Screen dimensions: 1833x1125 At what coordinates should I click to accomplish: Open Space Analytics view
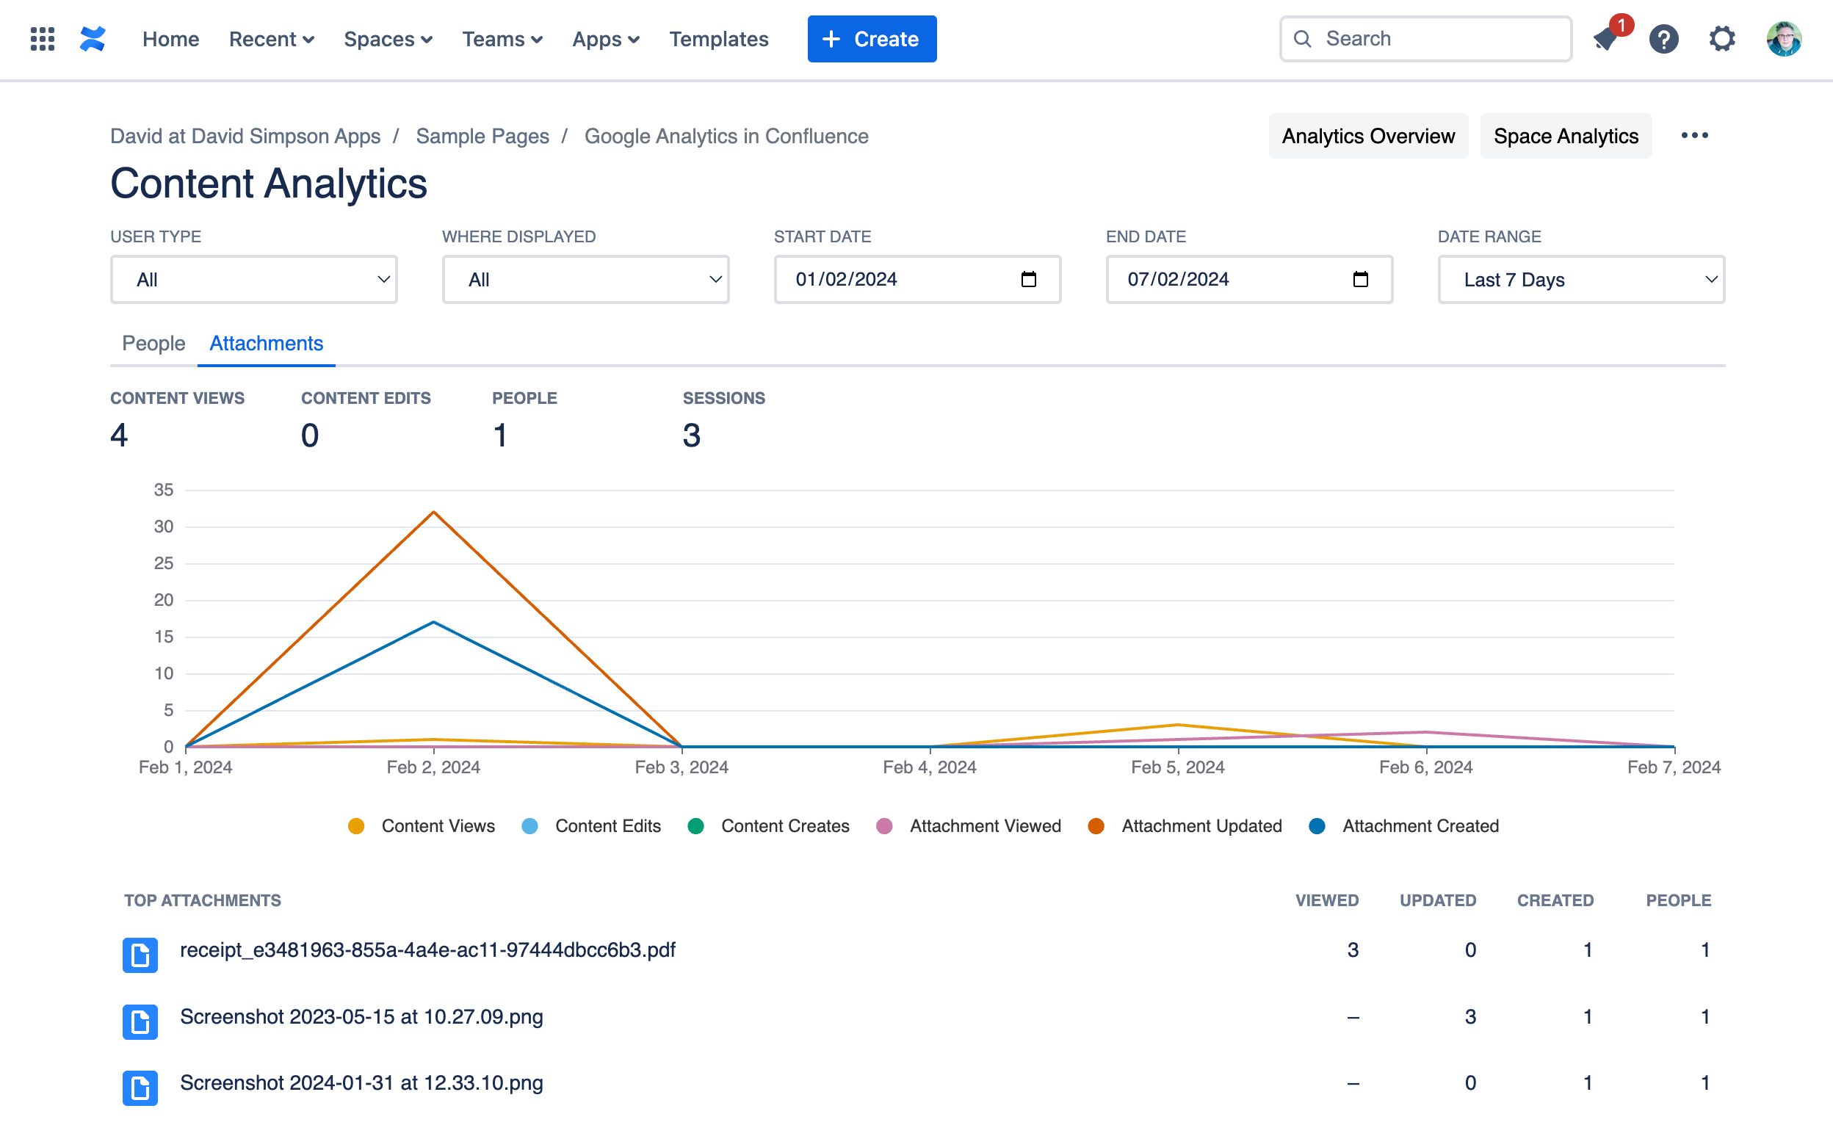click(x=1567, y=136)
